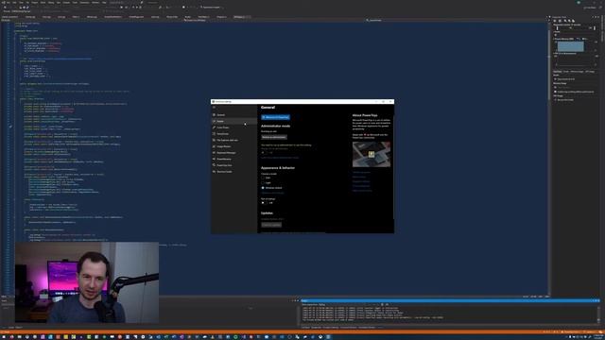Open the Extensions menu in Visual Studio

pos(84,2)
